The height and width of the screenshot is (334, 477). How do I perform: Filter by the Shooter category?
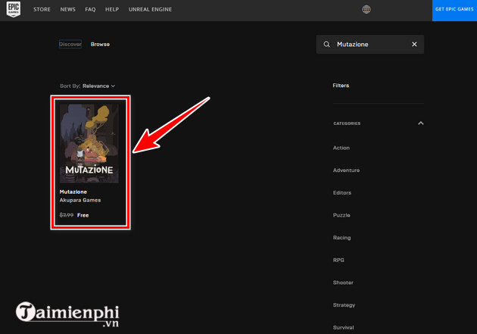pos(343,283)
